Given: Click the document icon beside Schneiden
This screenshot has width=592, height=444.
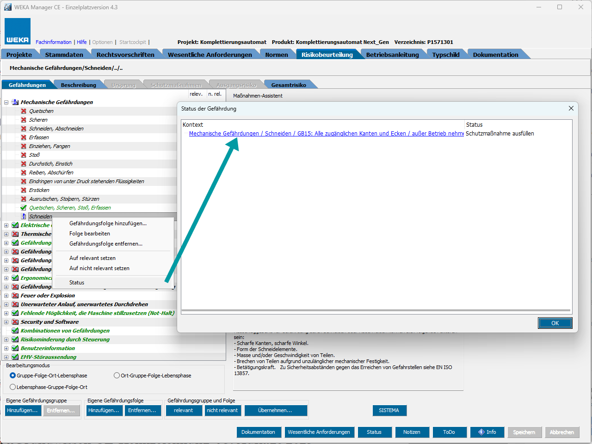Looking at the screenshot, I should pyautogui.click(x=24, y=216).
